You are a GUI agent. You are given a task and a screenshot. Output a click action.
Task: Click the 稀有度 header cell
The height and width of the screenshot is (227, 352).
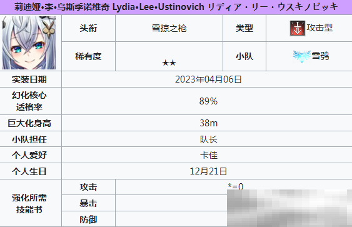(88, 56)
